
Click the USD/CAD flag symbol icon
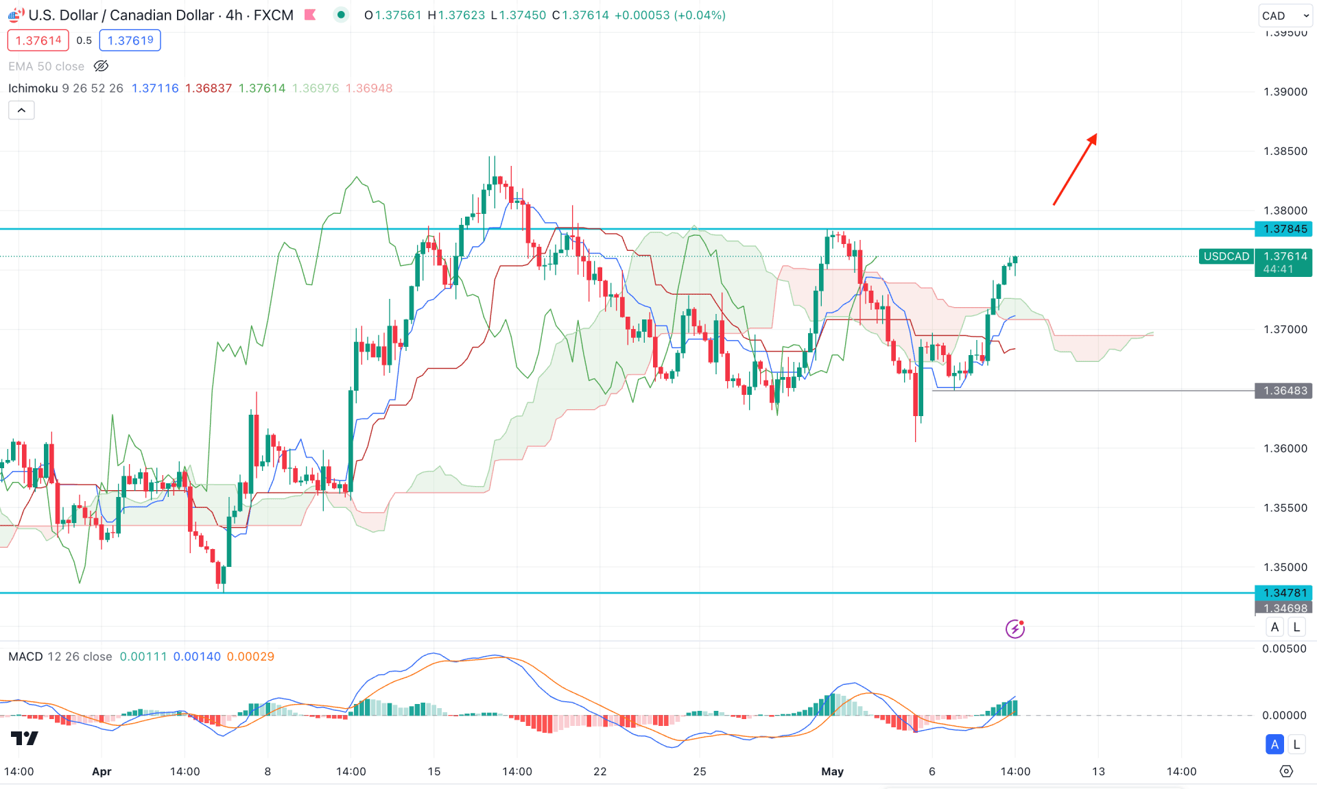(x=15, y=14)
